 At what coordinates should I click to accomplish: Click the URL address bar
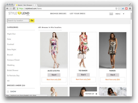(66, 8)
